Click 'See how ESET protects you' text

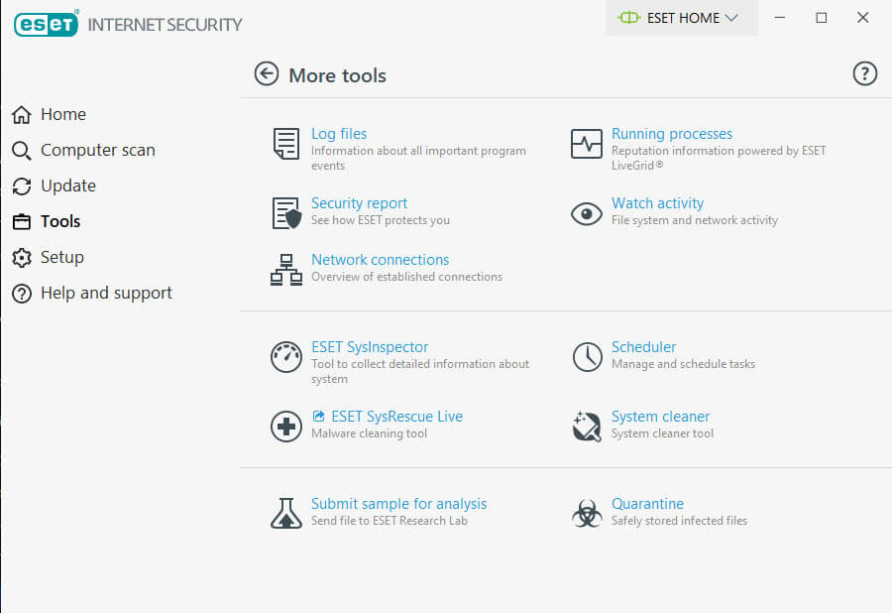(380, 220)
